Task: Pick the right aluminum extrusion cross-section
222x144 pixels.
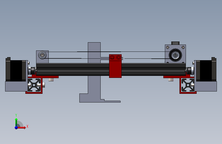Action: (x=188, y=85)
